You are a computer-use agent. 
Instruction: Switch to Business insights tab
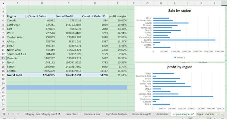142,114
